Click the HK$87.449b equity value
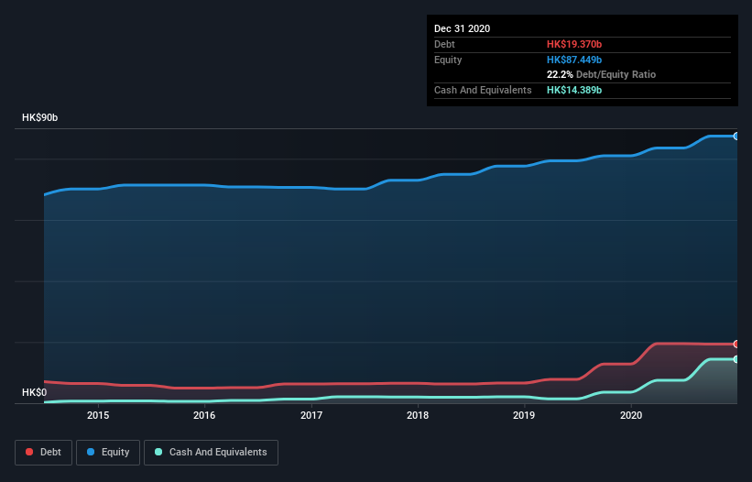 coord(574,60)
